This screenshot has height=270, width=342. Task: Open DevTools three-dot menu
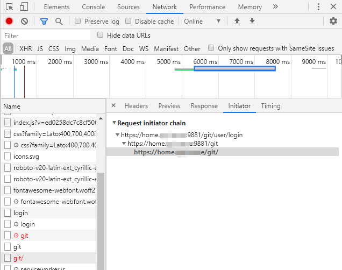[318, 7]
